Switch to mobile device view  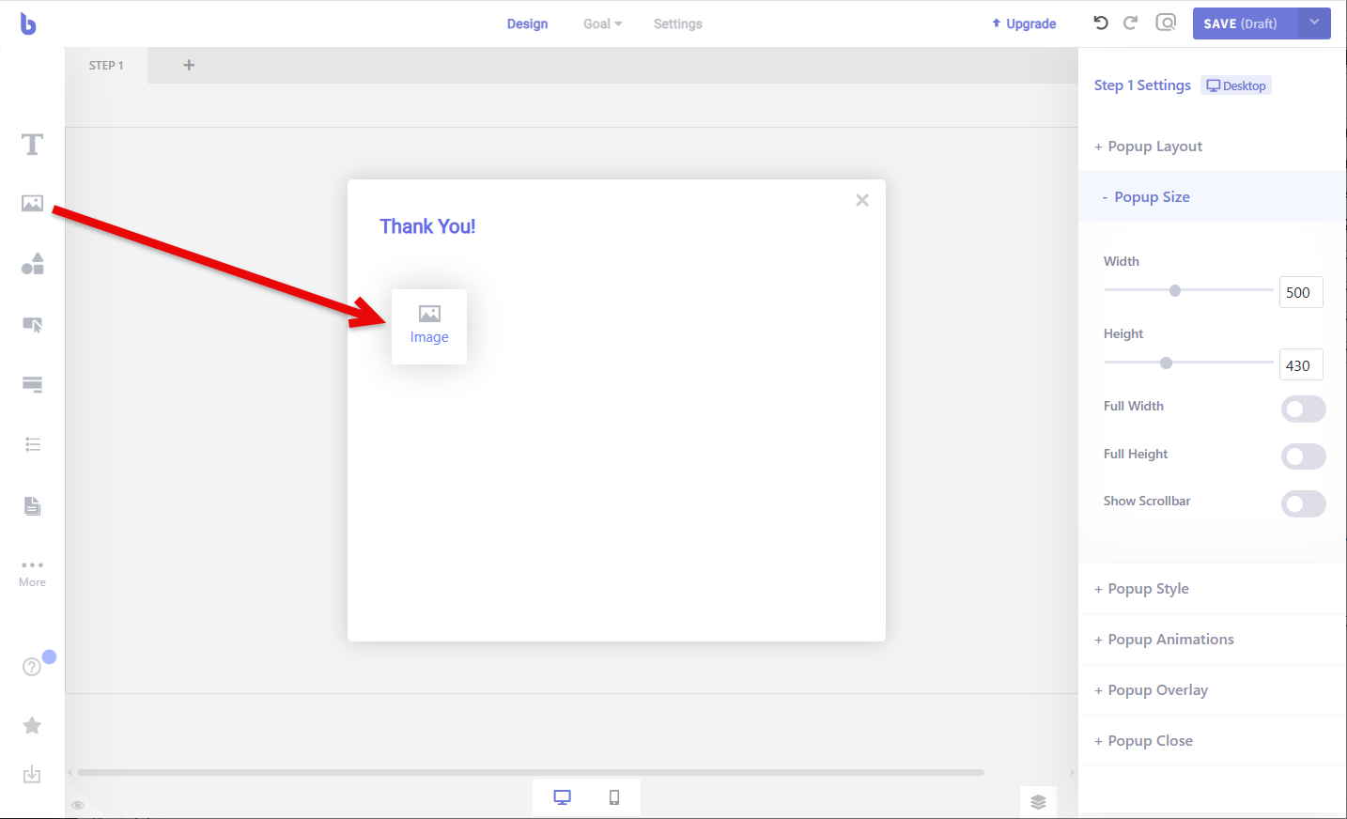[614, 797]
